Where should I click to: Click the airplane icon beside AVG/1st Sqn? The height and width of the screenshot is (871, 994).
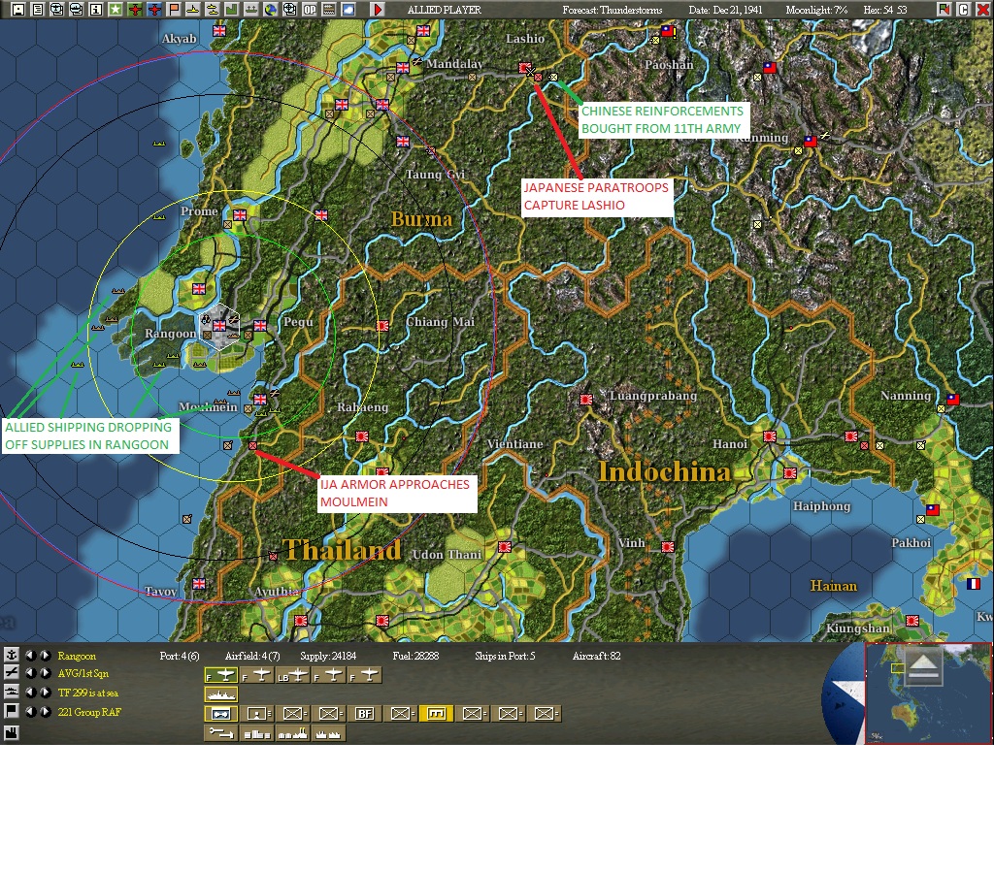tap(12, 673)
